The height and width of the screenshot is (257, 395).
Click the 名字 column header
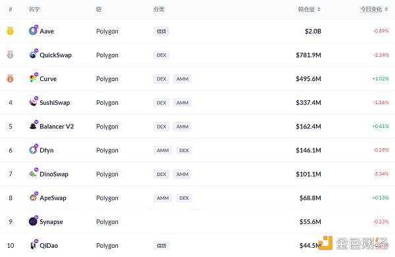34,9
